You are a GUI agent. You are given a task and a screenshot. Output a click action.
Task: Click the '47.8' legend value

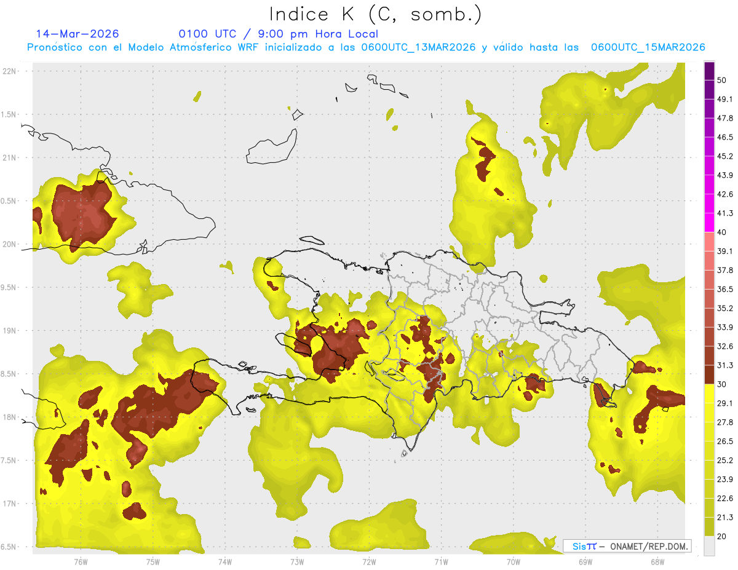724,118
